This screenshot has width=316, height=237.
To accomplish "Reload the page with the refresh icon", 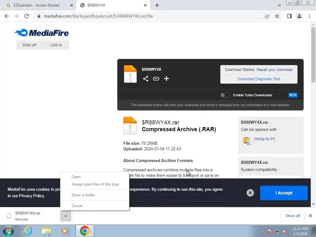I will point(27,16).
